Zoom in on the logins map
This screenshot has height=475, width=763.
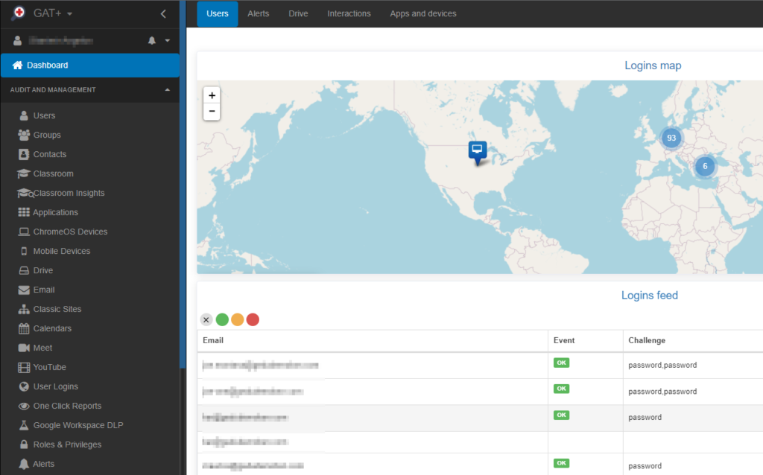coord(212,95)
